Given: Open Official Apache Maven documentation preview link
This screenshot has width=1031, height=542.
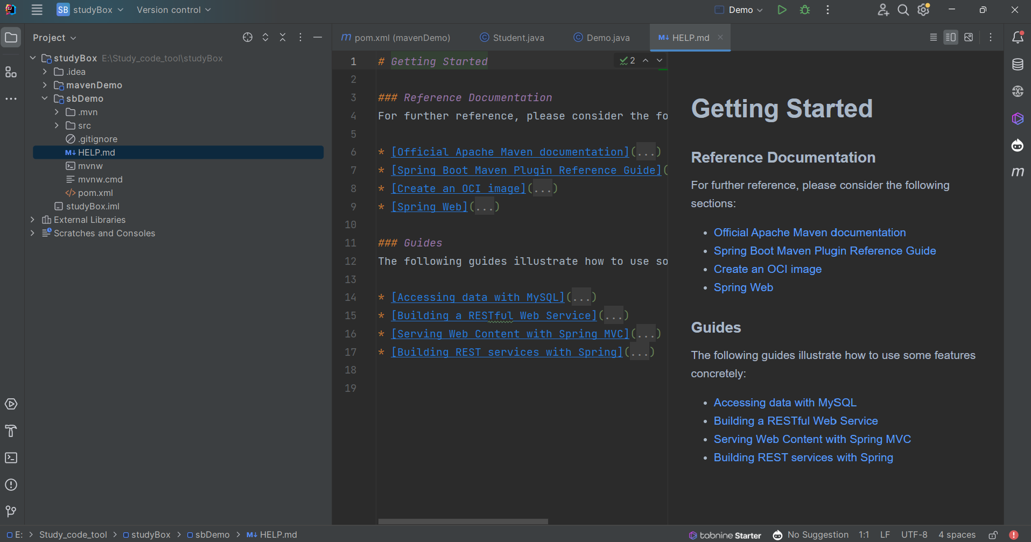Looking at the screenshot, I should coord(810,233).
